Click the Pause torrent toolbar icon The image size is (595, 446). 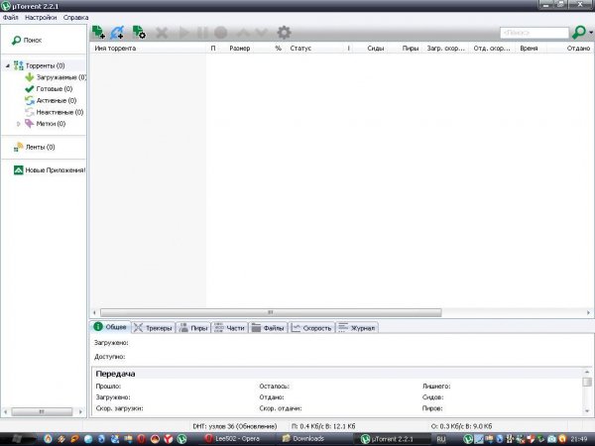202,33
